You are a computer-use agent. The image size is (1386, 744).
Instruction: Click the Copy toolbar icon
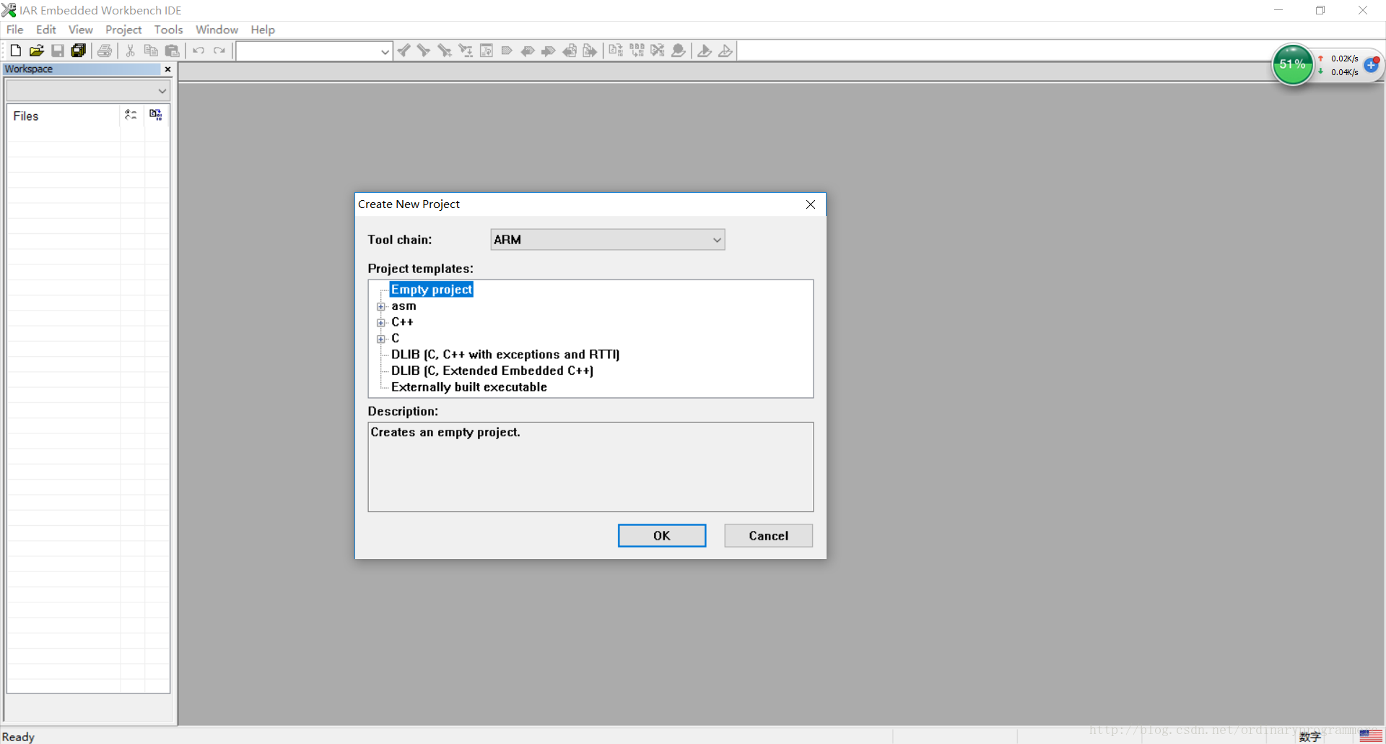(151, 51)
